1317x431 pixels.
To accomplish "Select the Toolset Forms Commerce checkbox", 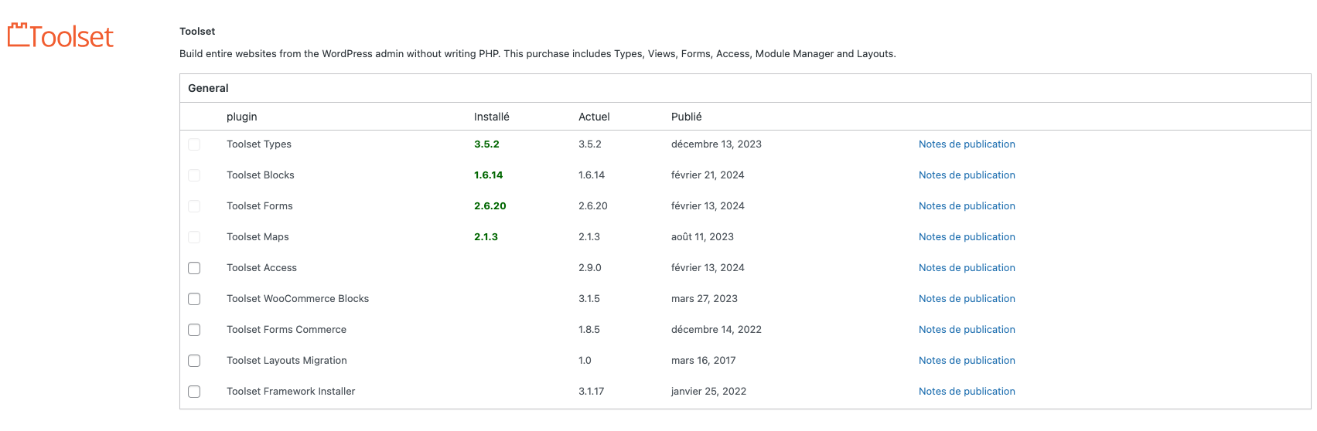I will click(x=194, y=330).
